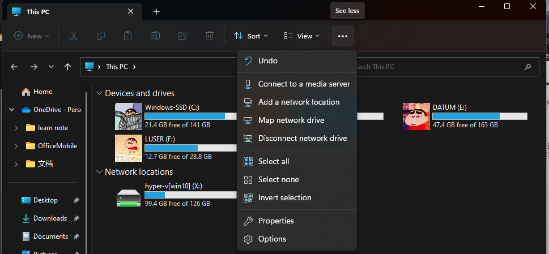The width and height of the screenshot is (549, 254).
Task: Open Downloads in the sidebar
Action: click(x=49, y=218)
